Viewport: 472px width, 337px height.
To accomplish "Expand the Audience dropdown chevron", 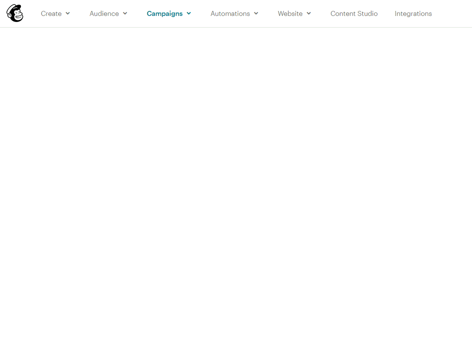I will (x=125, y=13).
